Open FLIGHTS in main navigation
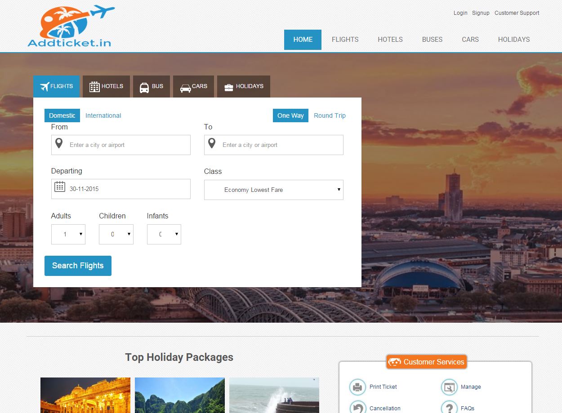Viewport: 562px width, 413px height. coord(345,40)
